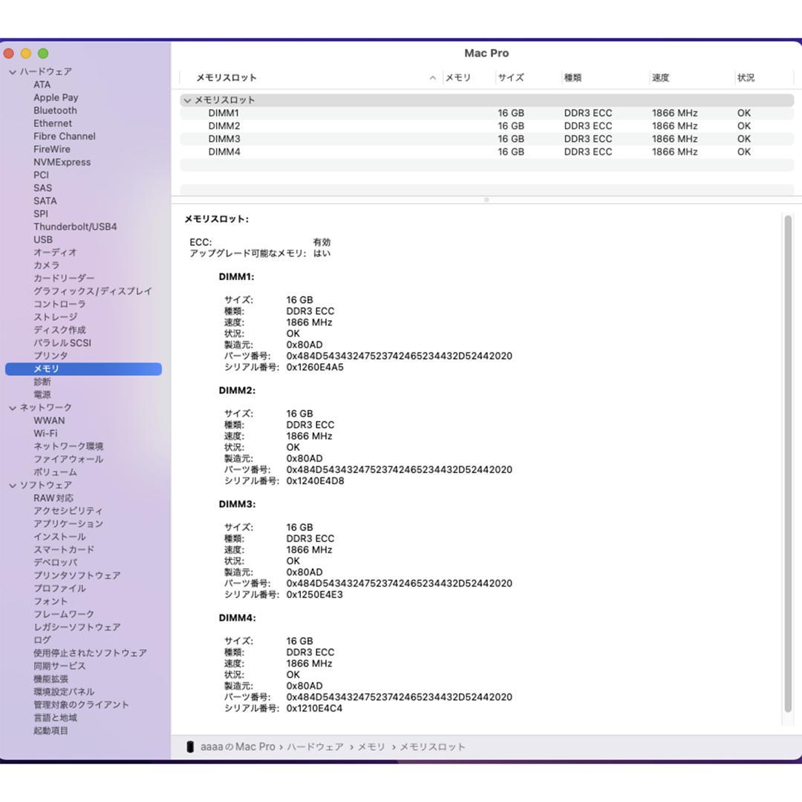Click DIMM1 serial 0x1260E4A5
The image size is (802, 802).
pos(315,368)
